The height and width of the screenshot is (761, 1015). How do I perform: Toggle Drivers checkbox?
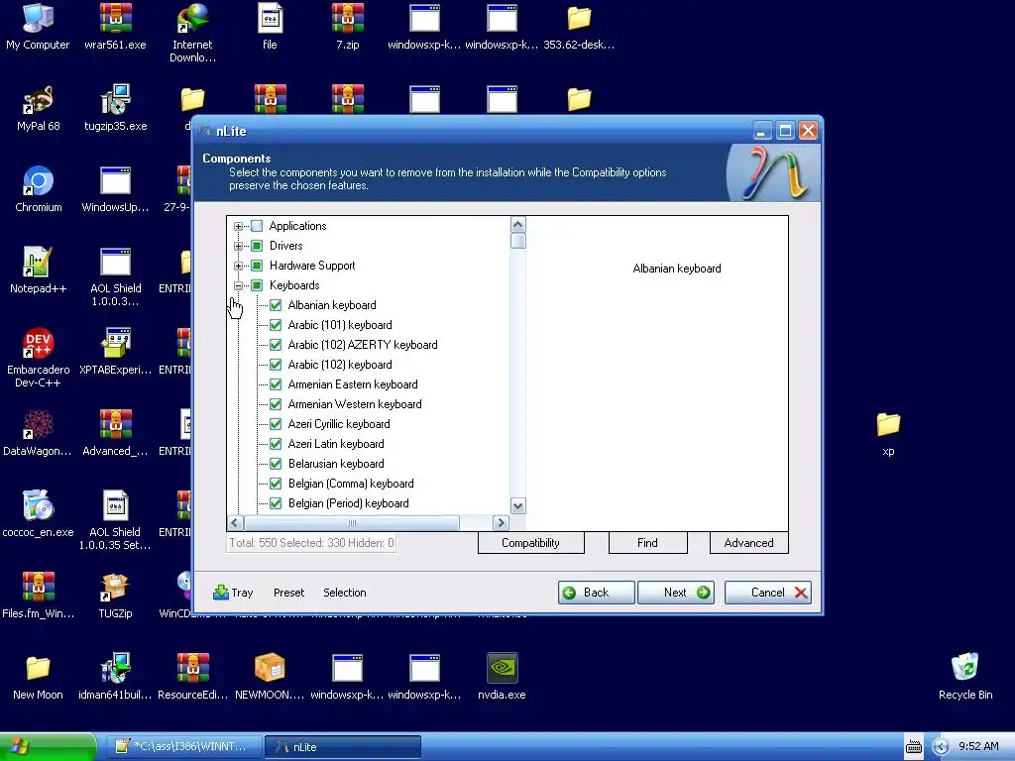pos(257,246)
